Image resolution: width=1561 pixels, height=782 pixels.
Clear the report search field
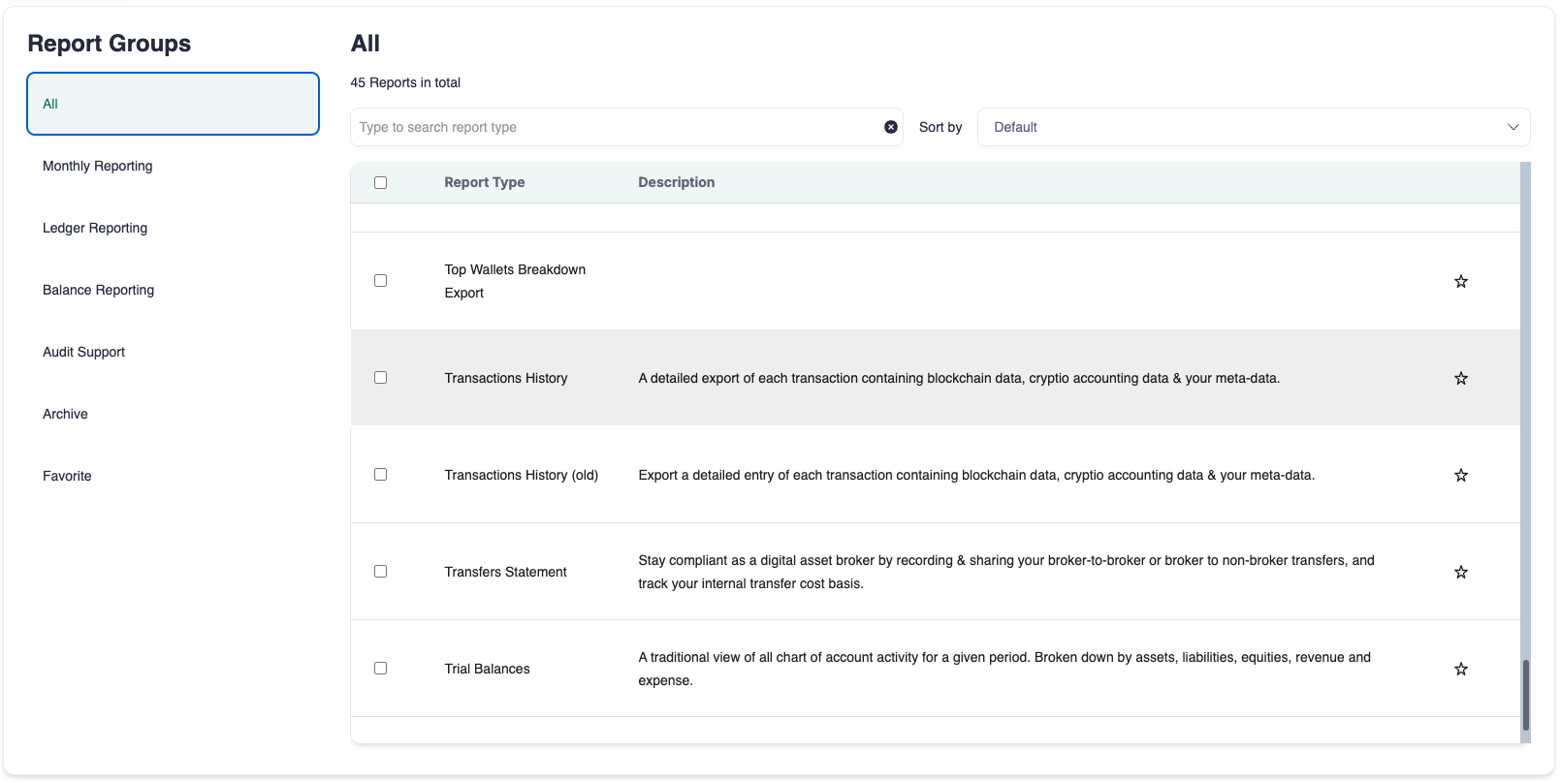pos(890,127)
